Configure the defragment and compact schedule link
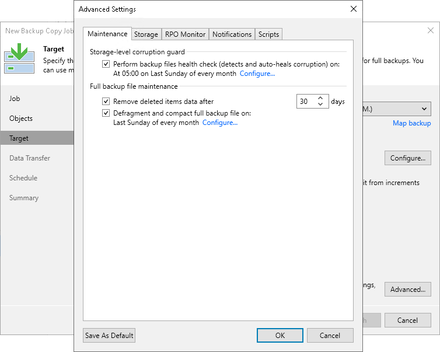This screenshot has height=352, width=440. [220, 123]
